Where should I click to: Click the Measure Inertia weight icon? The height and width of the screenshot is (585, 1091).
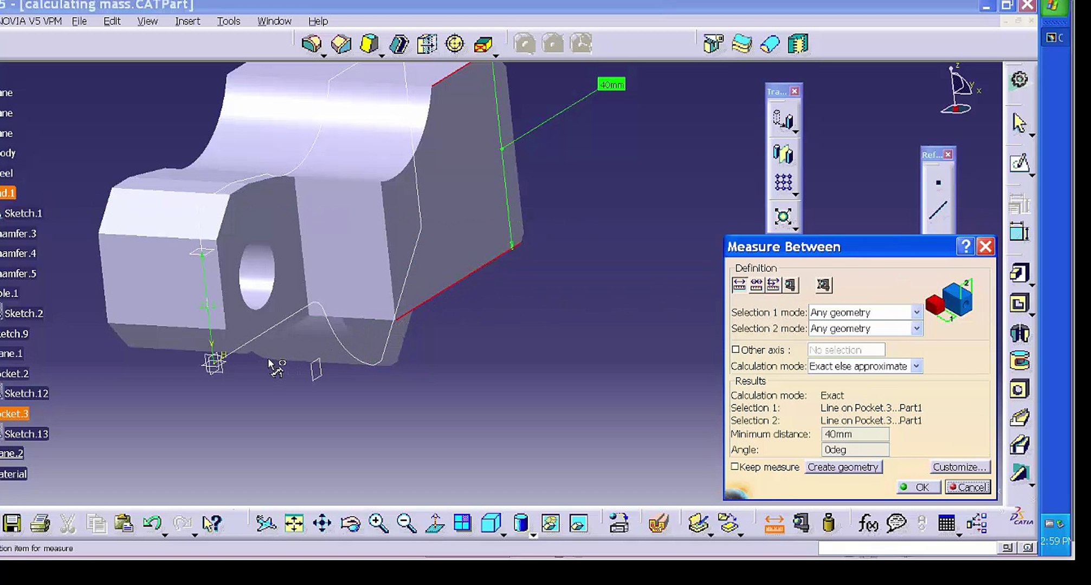pos(829,523)
